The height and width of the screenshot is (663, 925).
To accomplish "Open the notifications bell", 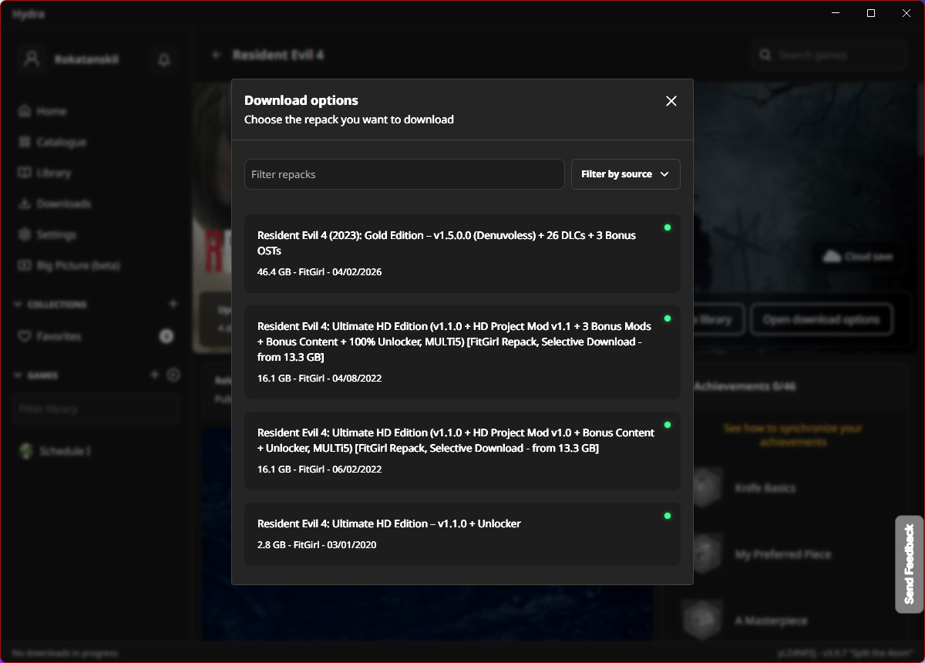I will pyautogui.click(x=163, y=59).
